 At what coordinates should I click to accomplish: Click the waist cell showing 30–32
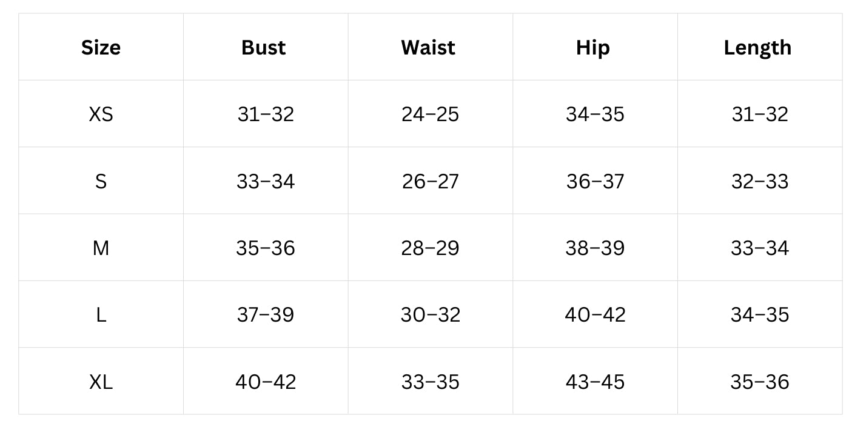tap(431, 314)
